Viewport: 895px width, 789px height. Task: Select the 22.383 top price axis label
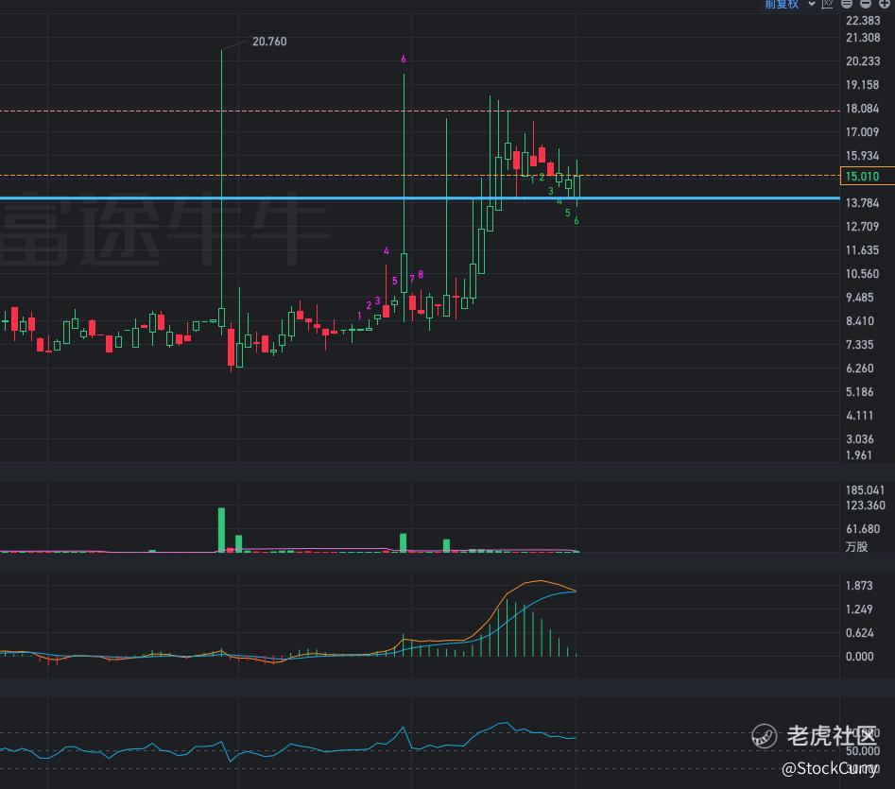point(864,21)
